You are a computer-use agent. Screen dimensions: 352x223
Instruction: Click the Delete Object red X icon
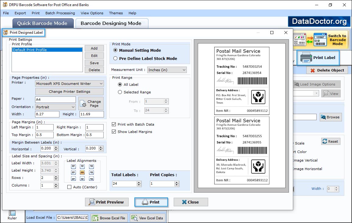coord(312,70)
